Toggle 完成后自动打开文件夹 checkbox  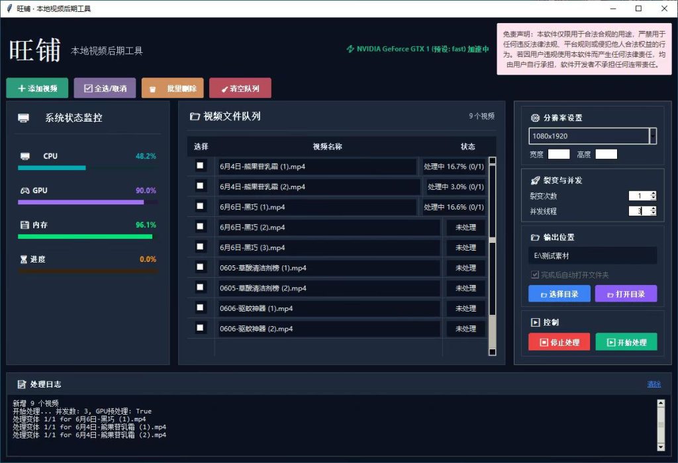coord(535,274)
